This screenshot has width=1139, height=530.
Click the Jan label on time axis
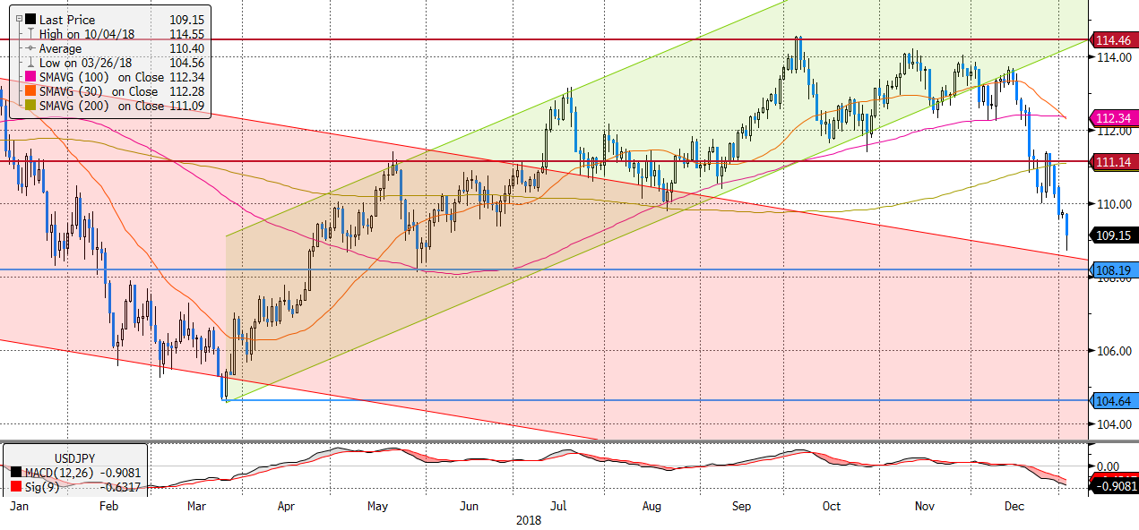17,507
